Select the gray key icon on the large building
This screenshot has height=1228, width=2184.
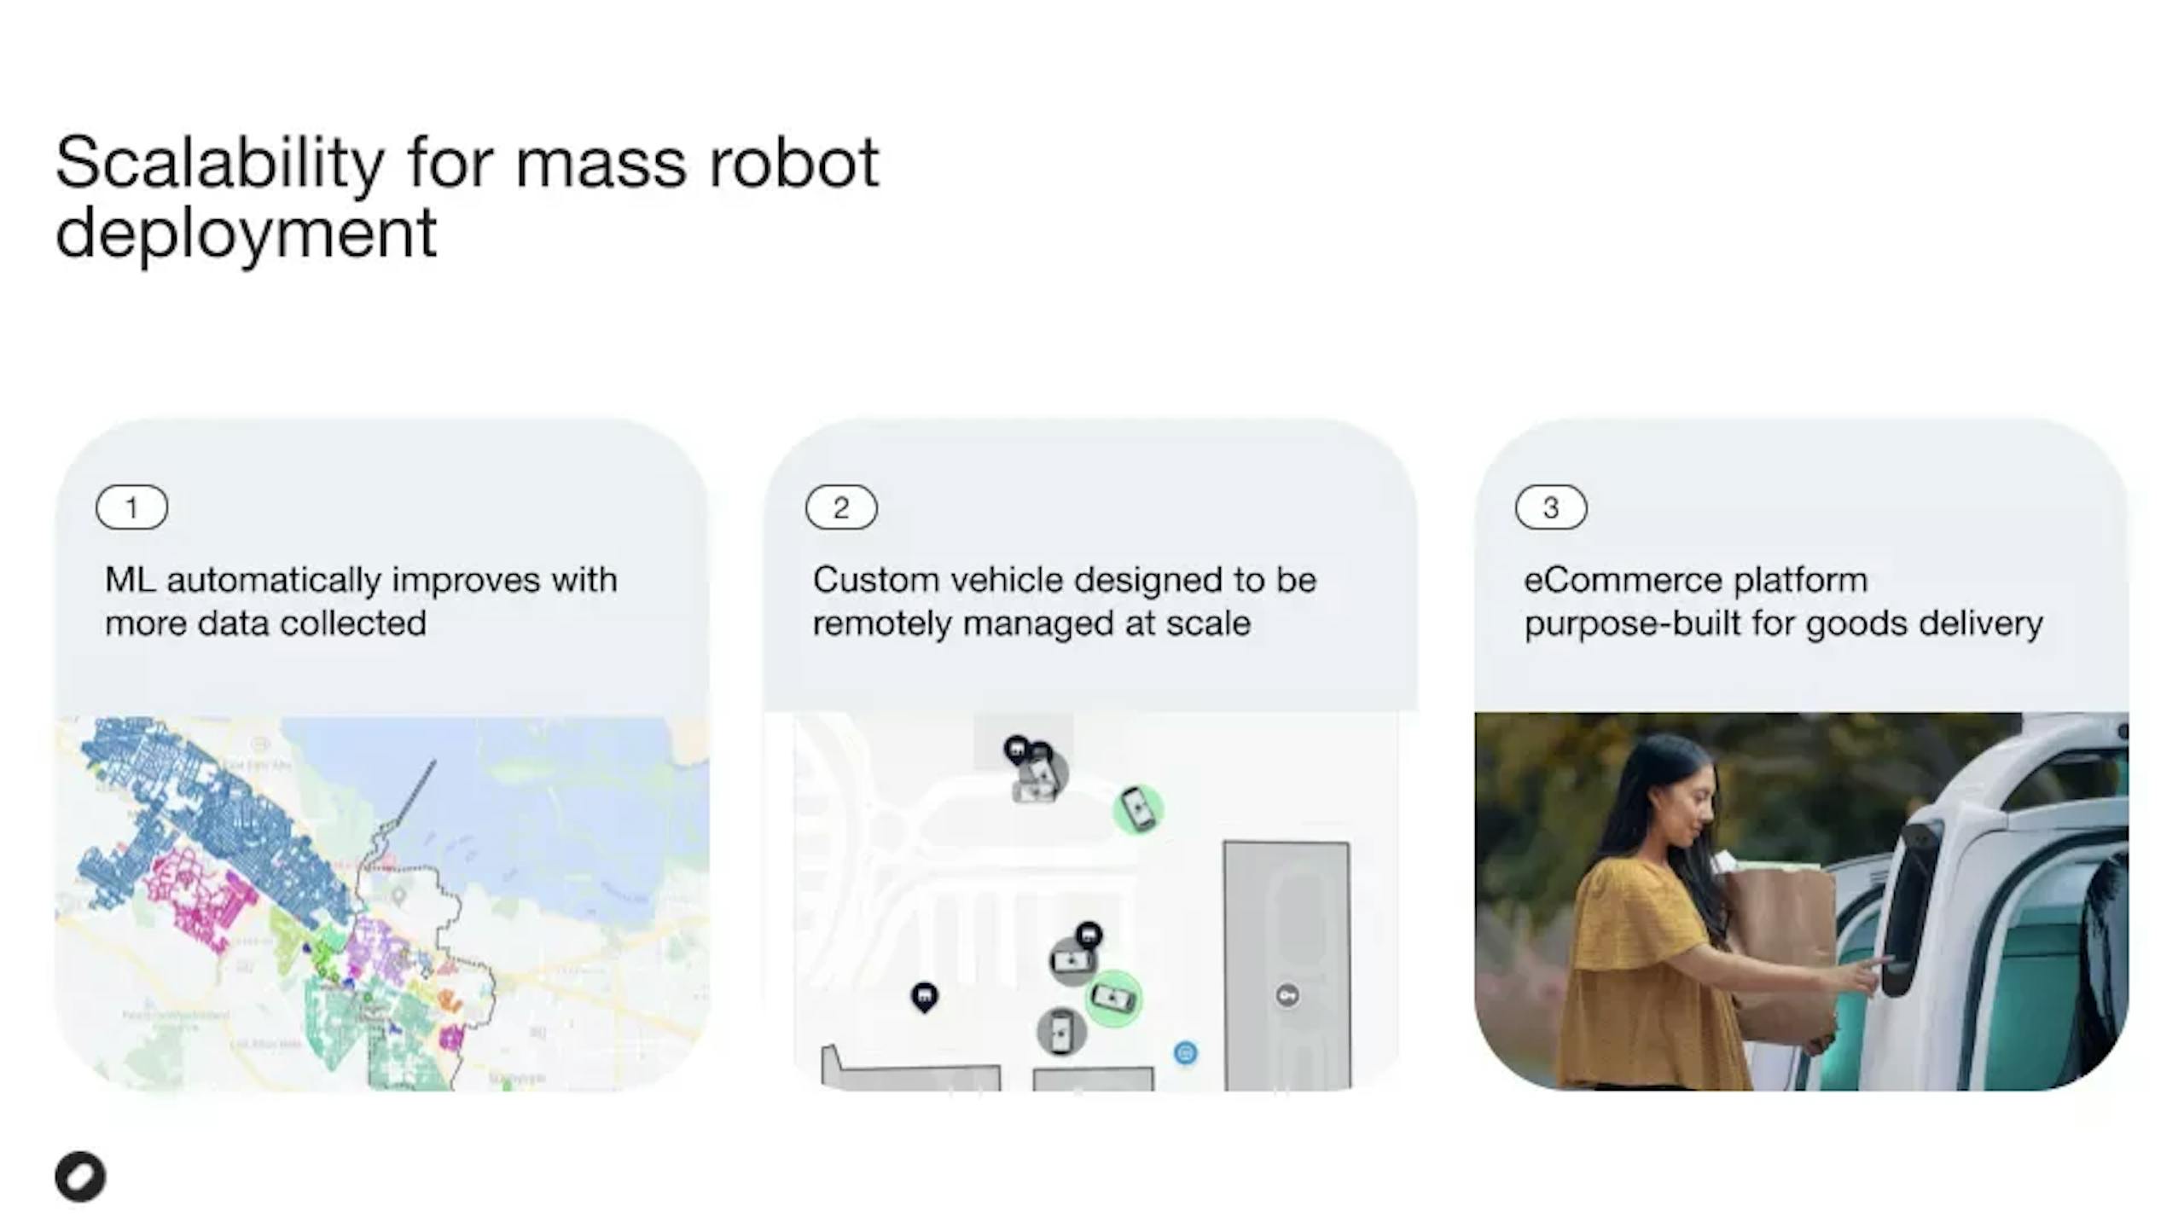click(1287, 995)
